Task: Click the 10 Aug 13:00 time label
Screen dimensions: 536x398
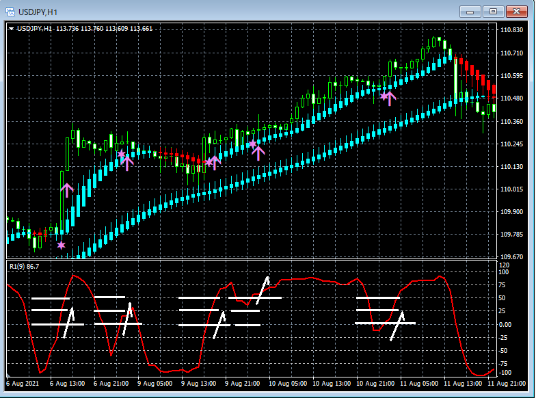Action: point(332,383)
